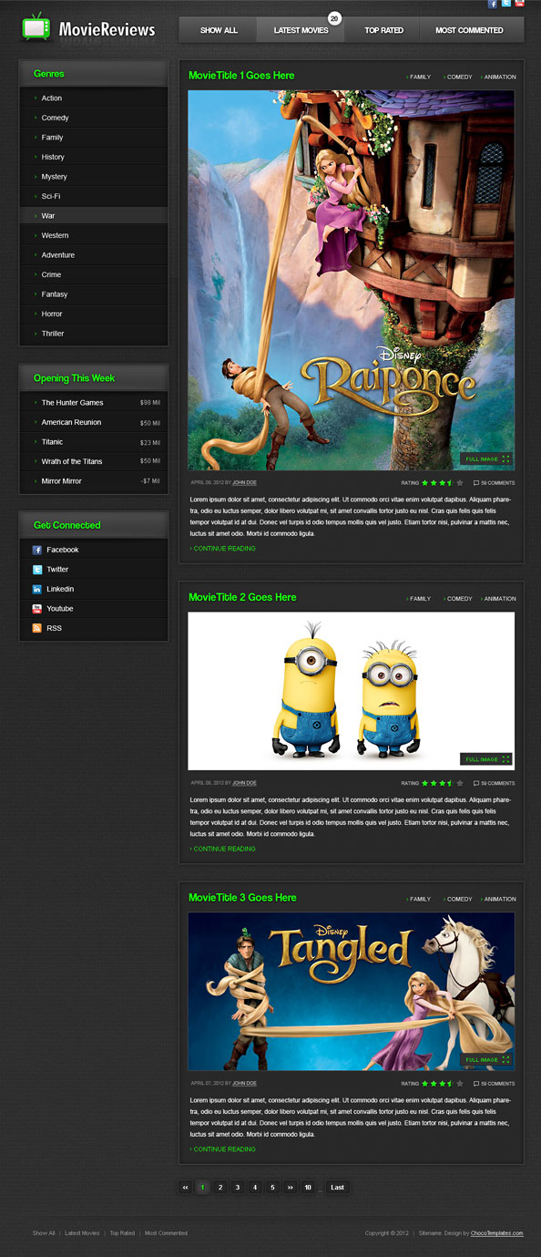Go to pagination page 10
541x1257 pixels.
[308, 1187]
